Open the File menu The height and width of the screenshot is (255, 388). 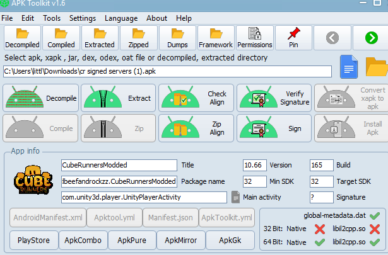coord(7,18)
